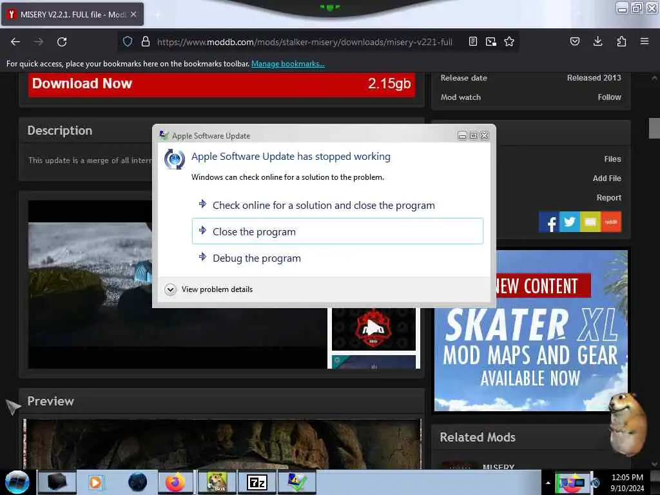Viewport: 660px width, 495px height.
Task: Expand View problem details
Action: pyautogui.click(x=209, y=289)
